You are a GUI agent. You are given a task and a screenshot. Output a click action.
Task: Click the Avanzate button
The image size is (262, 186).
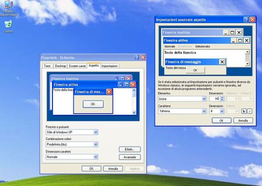point(130,157)
